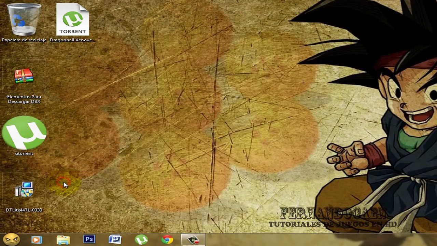Open uTorrent from the taskbar
This screenshot has width=437, height=246.
pyautogui.click(x=141, y=240)
